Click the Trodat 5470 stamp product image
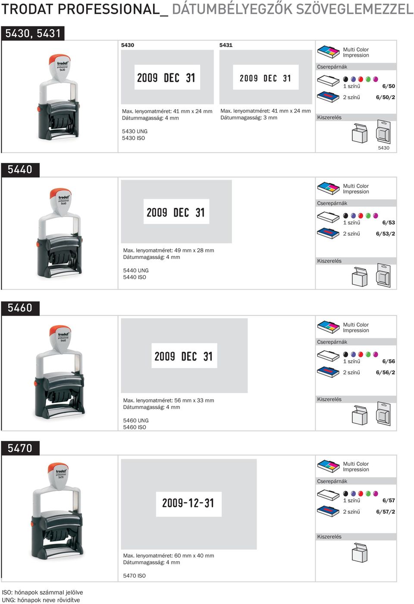414x604 pixels. 57,512
